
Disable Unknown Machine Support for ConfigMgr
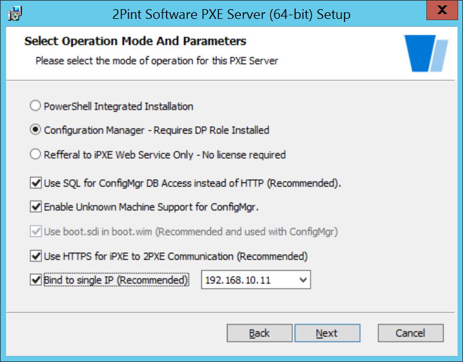point(36,207)
